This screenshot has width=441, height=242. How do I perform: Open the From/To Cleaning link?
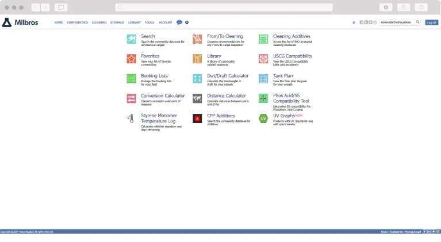pyautogui.click(x=225, y=36)
